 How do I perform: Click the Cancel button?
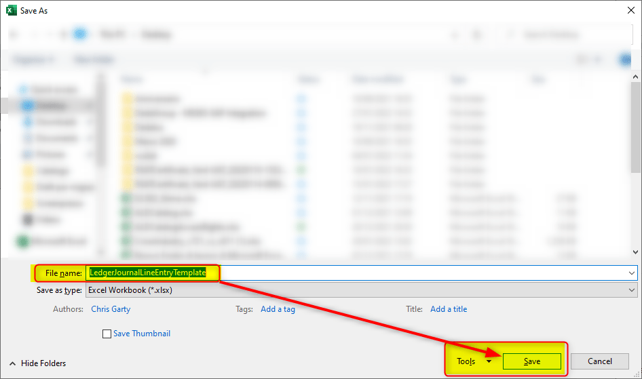point(599,361)
